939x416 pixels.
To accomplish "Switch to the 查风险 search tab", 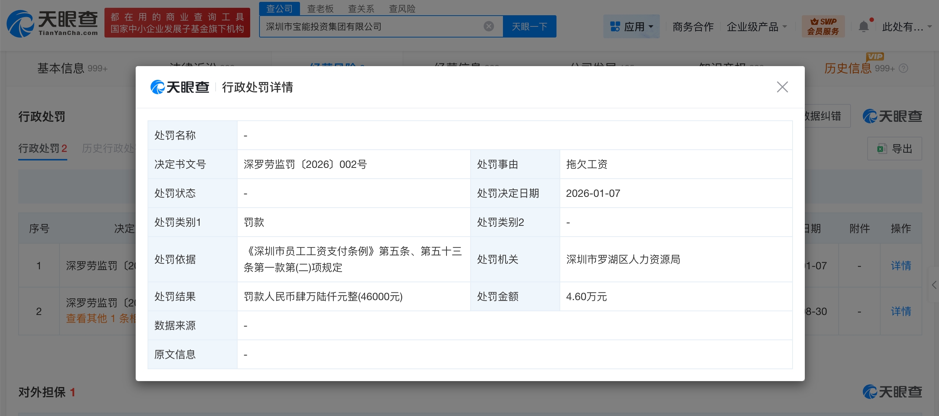I will [402, 9].
